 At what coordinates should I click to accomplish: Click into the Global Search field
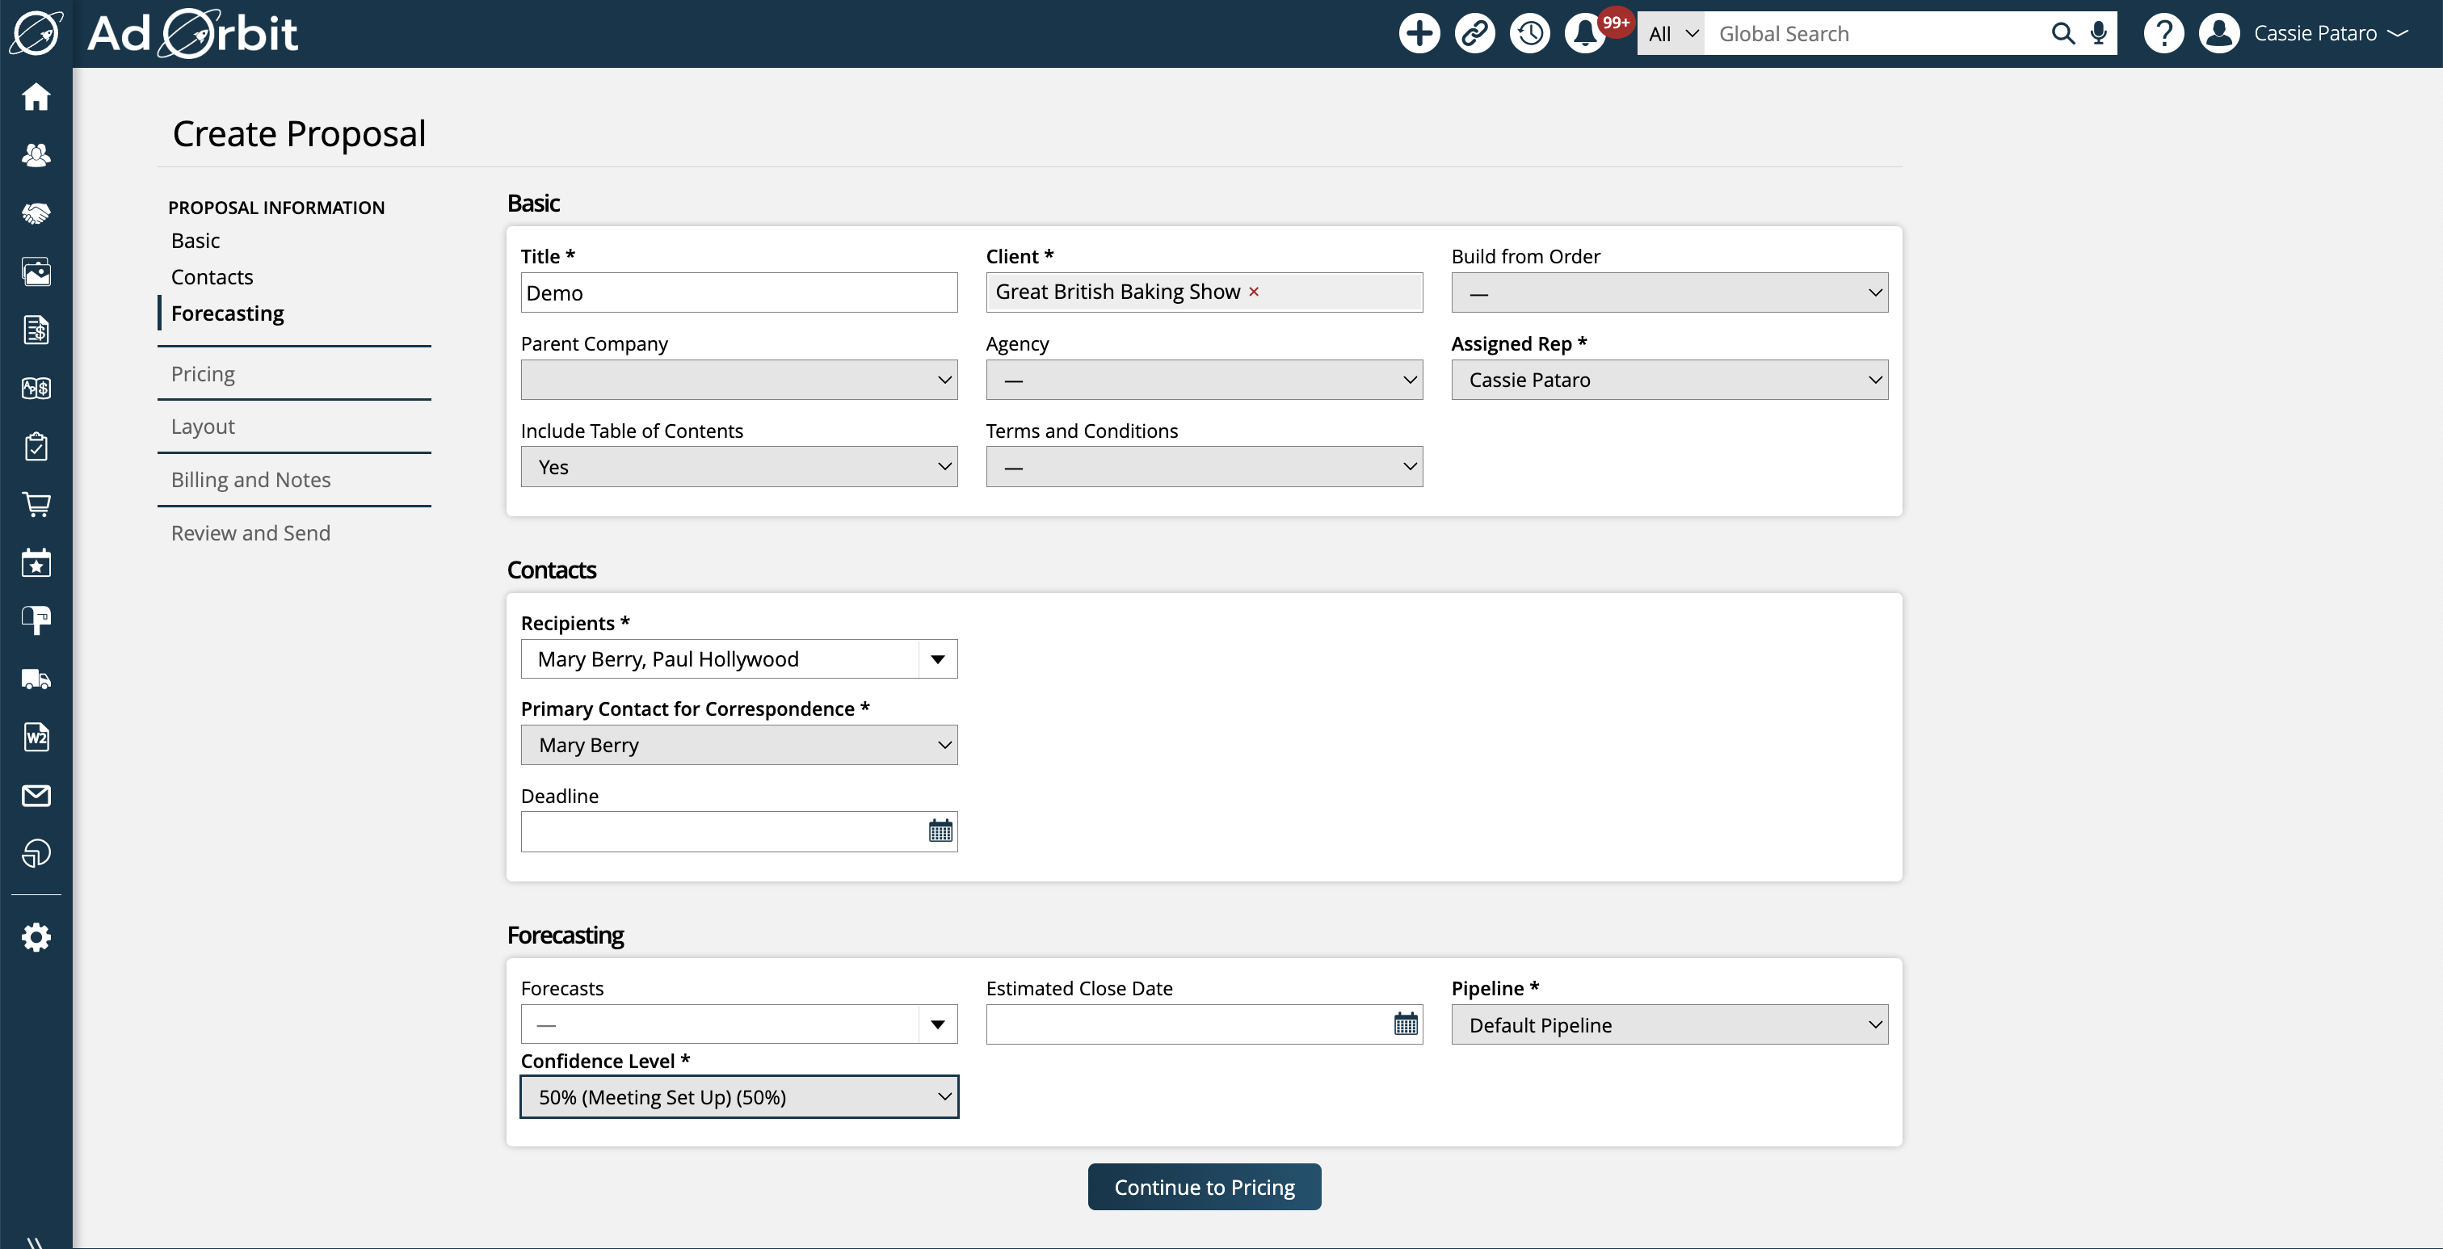[1876, 33]
